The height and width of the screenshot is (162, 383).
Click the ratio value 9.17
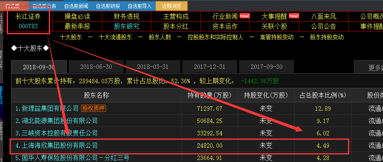click(x=322, y=121)
